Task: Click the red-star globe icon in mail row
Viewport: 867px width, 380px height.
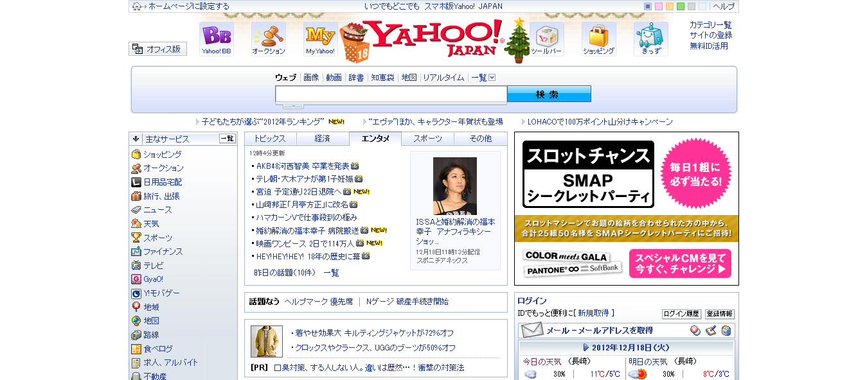Action: point(695,331)
